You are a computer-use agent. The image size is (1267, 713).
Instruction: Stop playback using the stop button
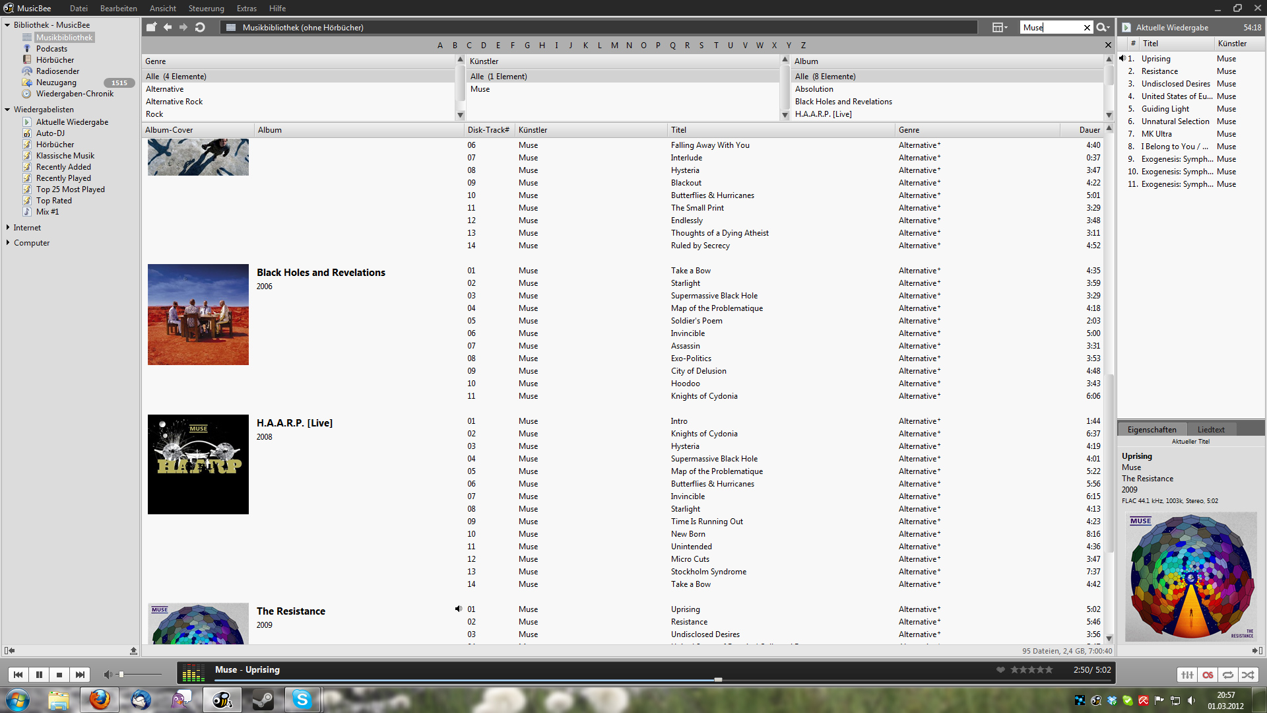[x=59, y=675]
